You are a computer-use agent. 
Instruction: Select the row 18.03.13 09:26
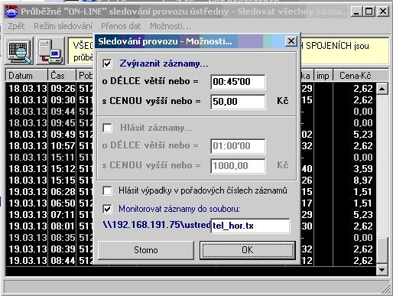pyautogui.click(x=190, y=89)
